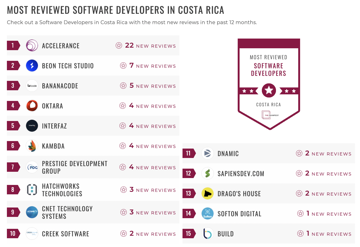Click the HatchWorks Technologies bracket logo
The width and height of the screenshot is (360, 247).
tap(32, 190)
